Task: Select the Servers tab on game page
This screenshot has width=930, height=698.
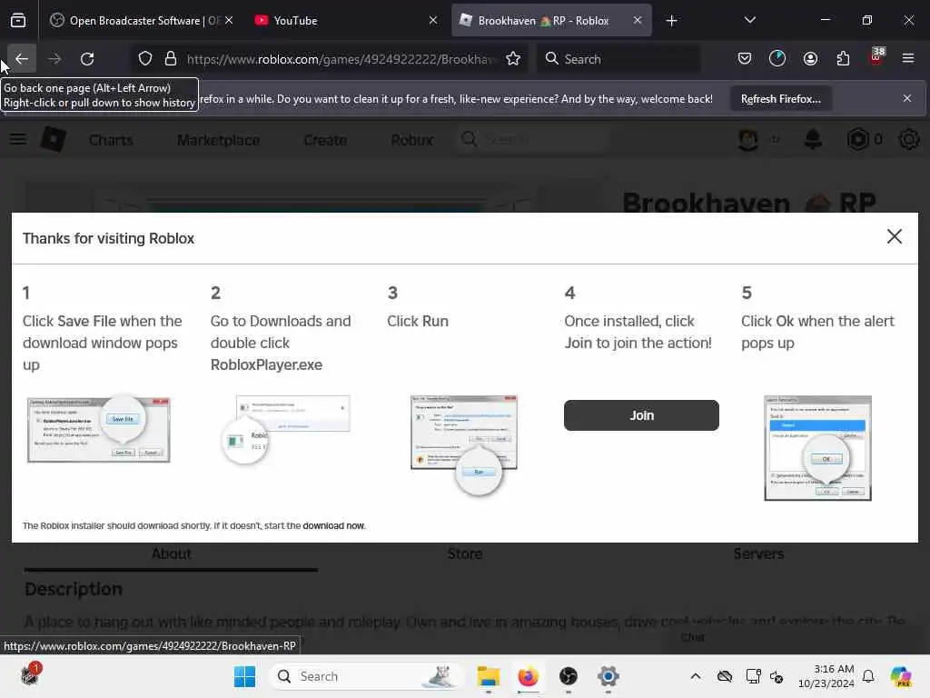Action: [x=758, y=553]
